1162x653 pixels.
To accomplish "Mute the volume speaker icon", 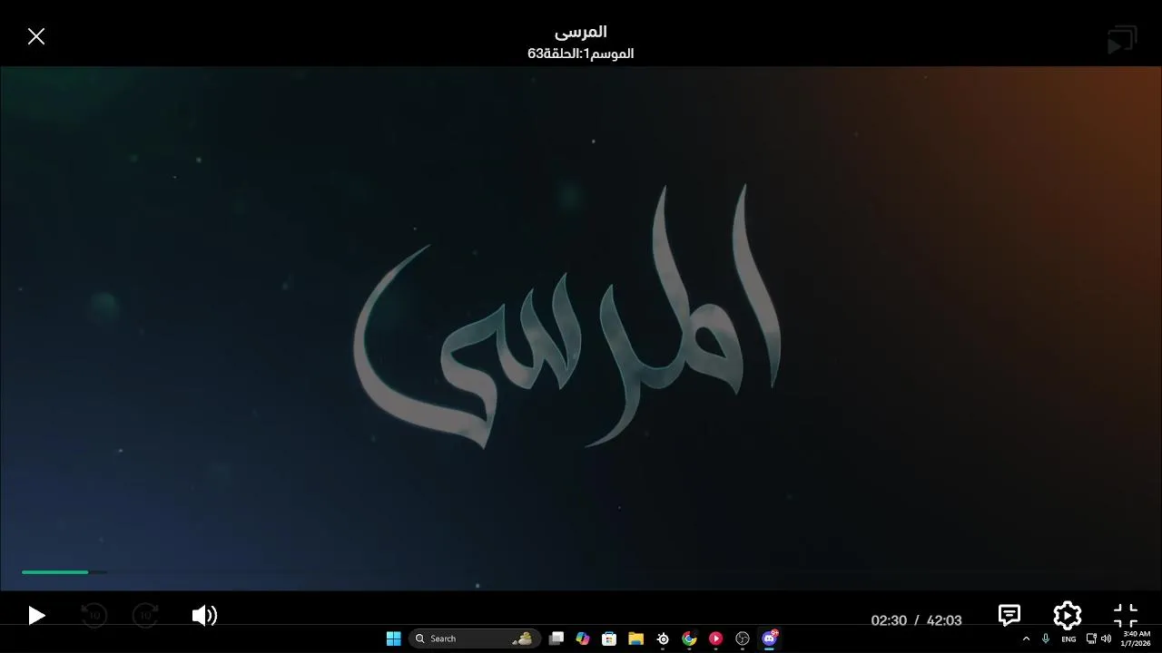I will pos(204,616).
